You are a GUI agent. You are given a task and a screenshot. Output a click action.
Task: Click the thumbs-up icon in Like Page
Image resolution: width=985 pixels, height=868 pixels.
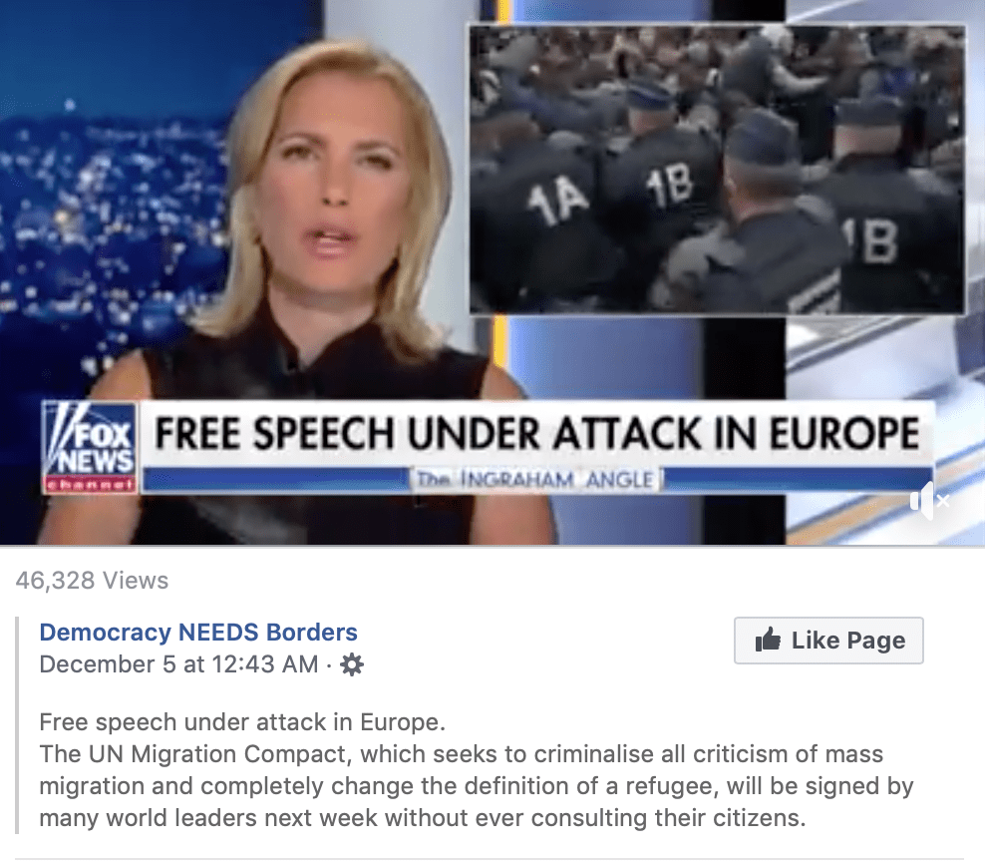coord(768,640)
